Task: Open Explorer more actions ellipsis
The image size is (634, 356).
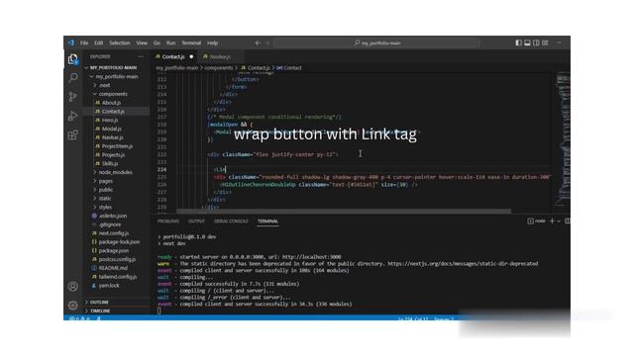Action: 141,56
